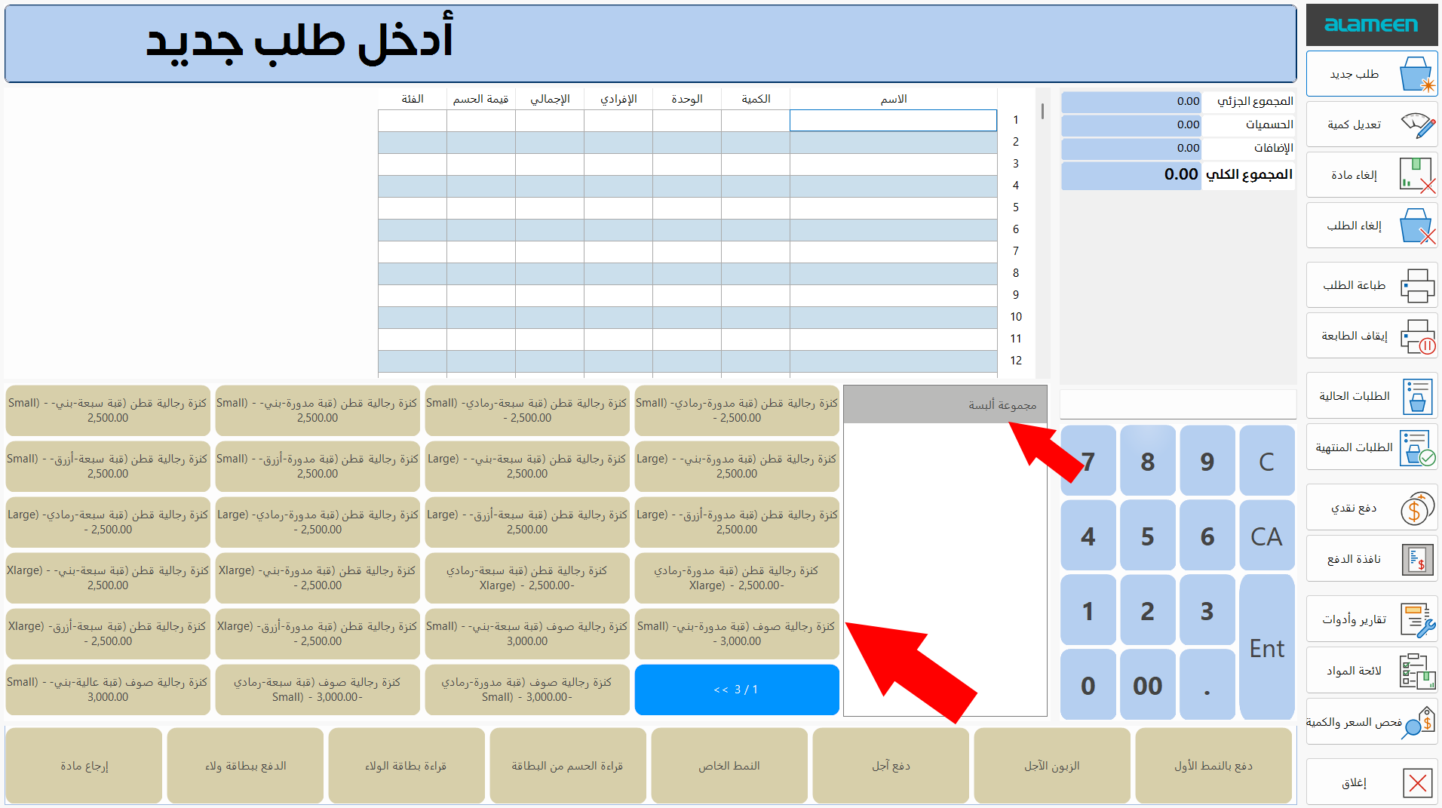Open the materials list (لائحة المواد)
This screenshot has width=1442, height=808.
tap(1370, 670)
